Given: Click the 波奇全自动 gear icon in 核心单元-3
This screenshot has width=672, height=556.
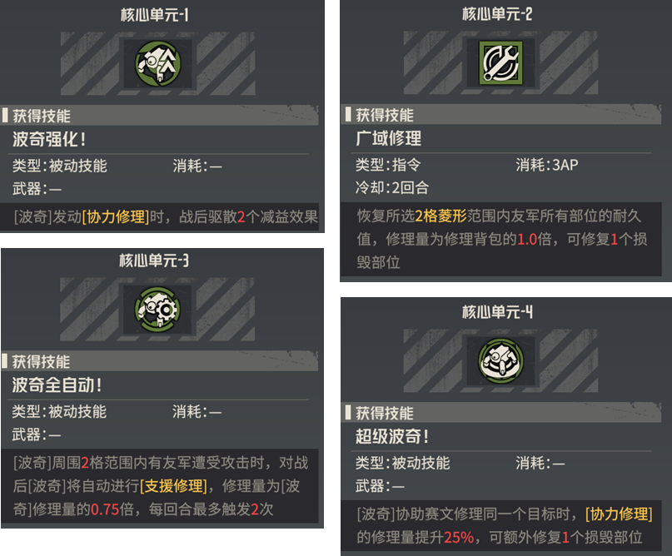Looking at the screenshot, I should [157, 310].
